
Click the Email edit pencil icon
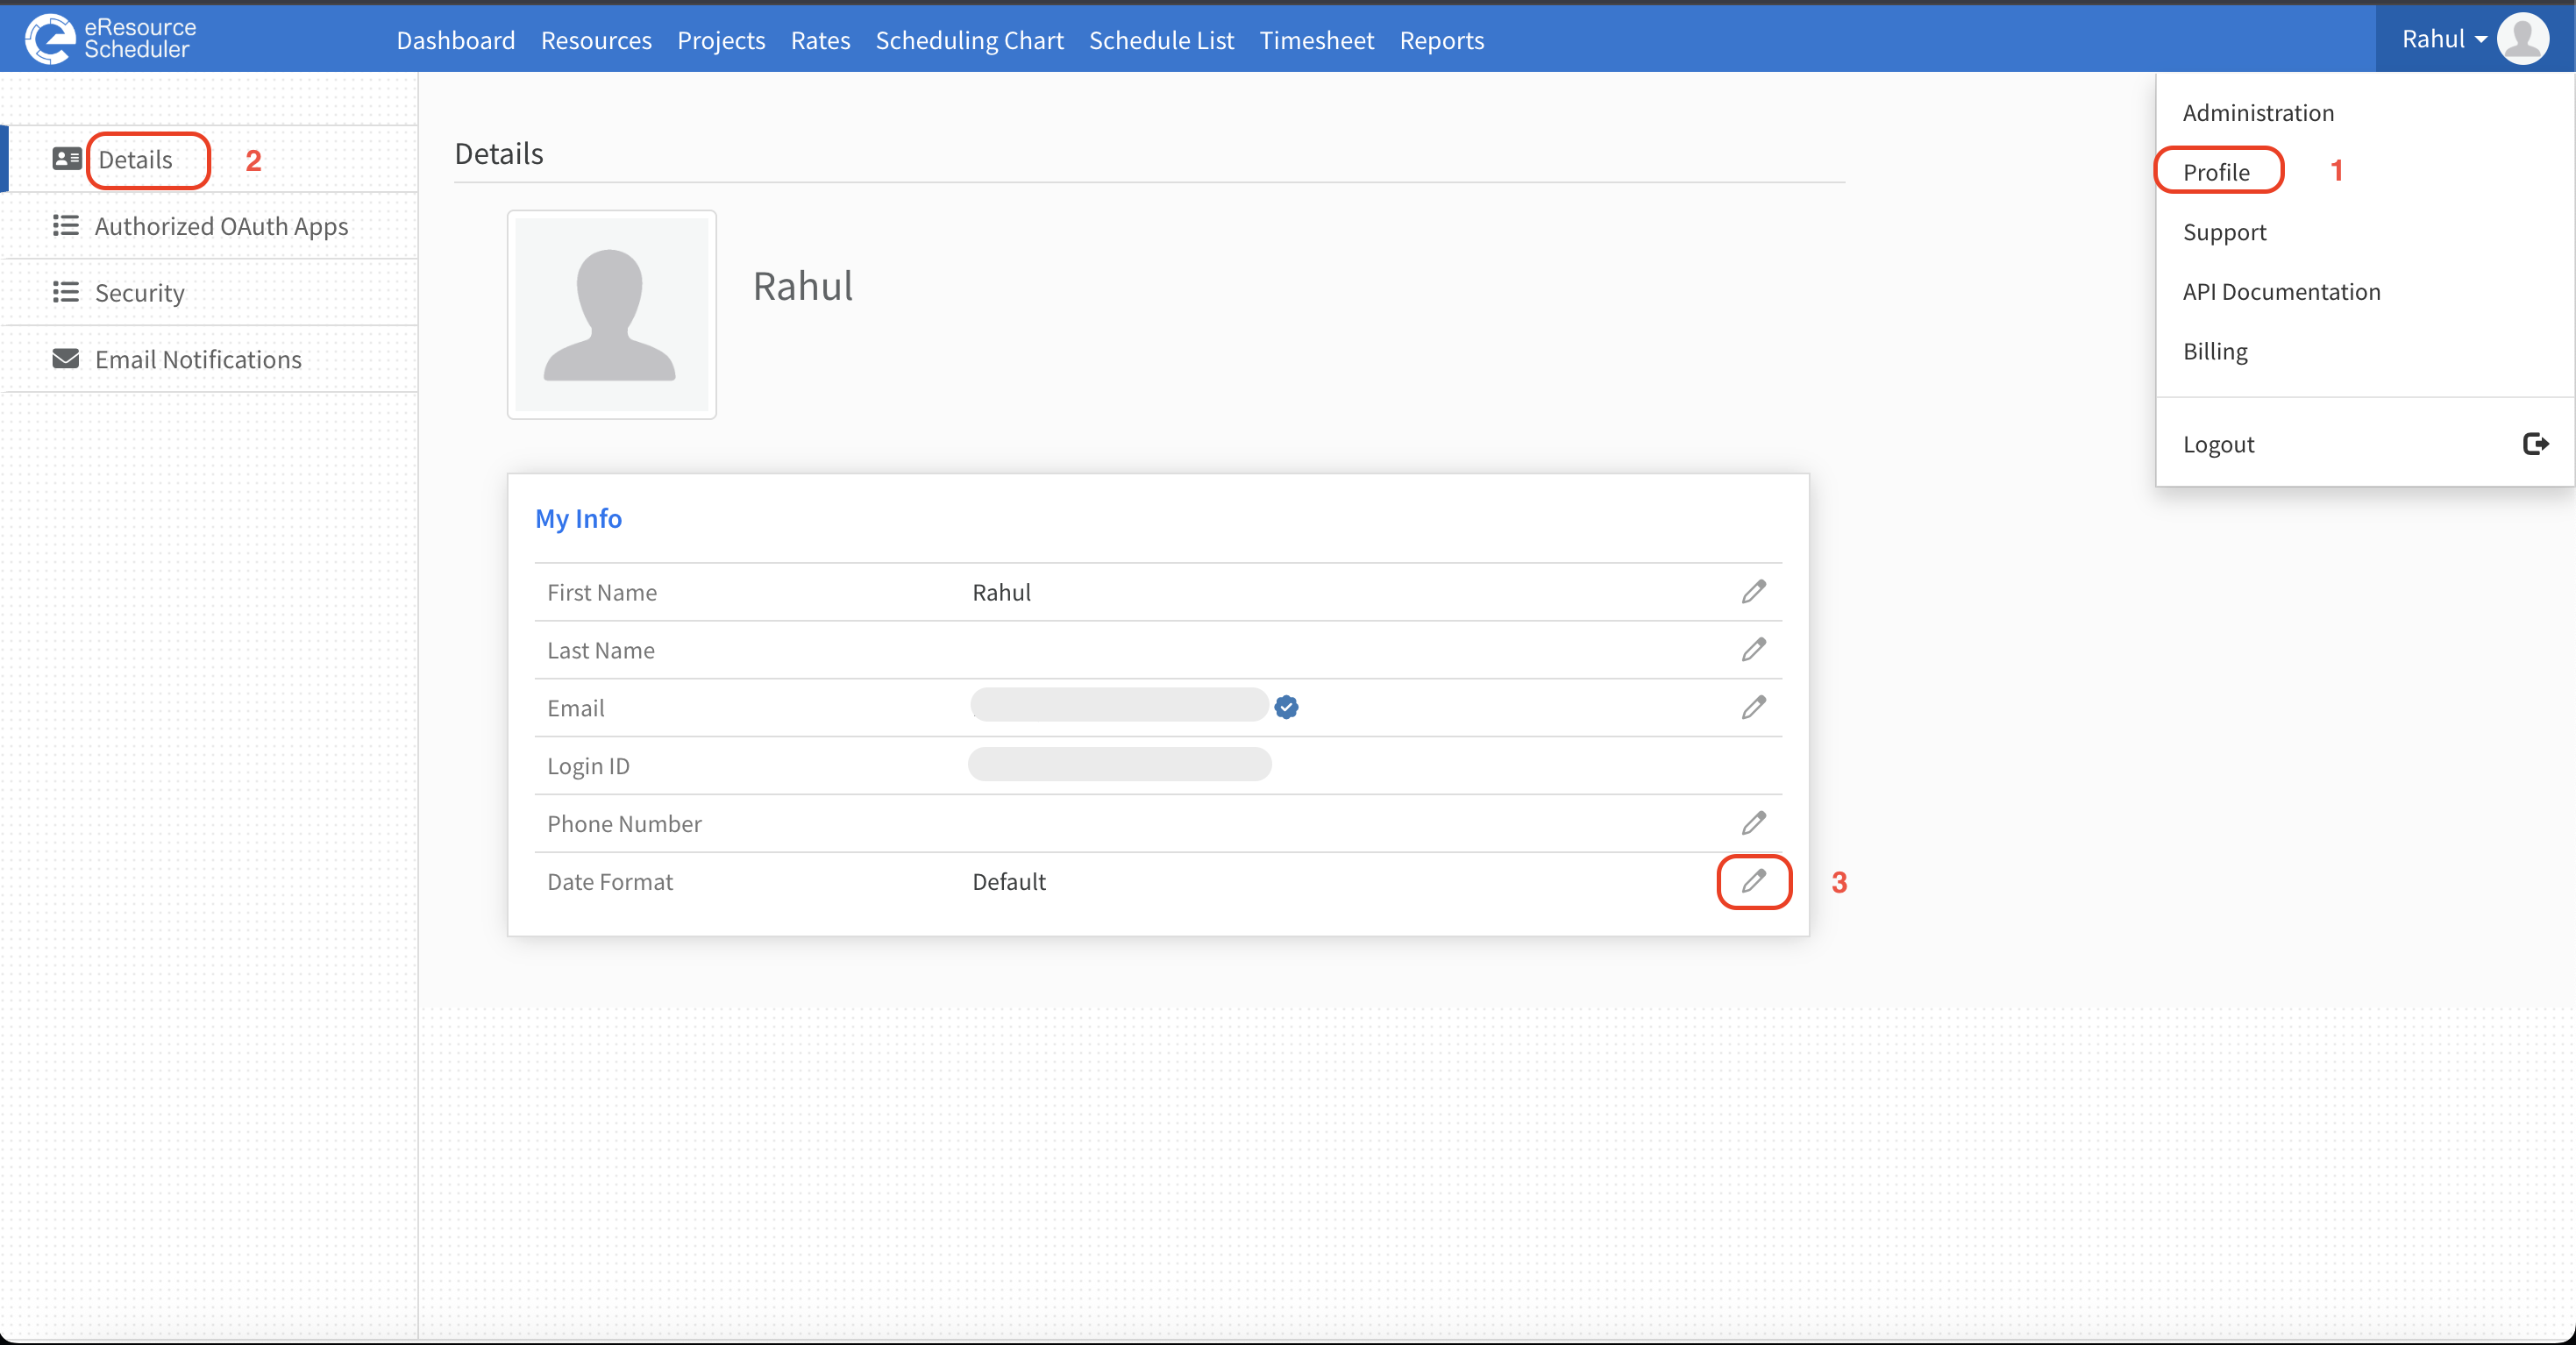tap(1753, 708)
